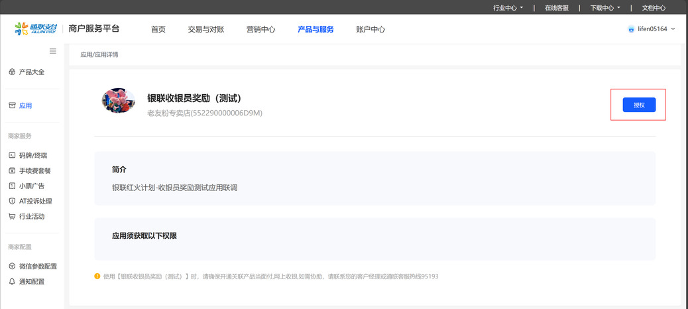Image resolution: width=688 pixels, height=309 pixels.
Task: Open the 行业中心 dropdown
Action: click(x=508, y=7)
